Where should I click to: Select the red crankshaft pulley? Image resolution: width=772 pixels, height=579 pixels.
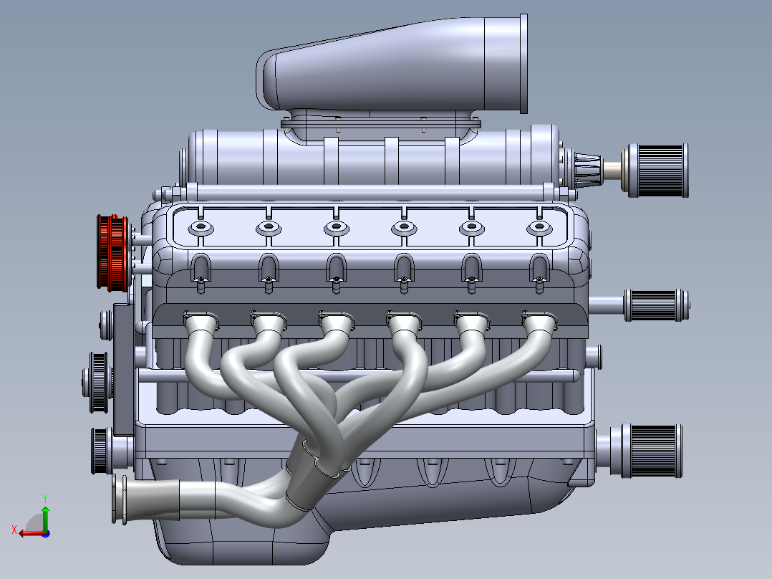point(112,252)
